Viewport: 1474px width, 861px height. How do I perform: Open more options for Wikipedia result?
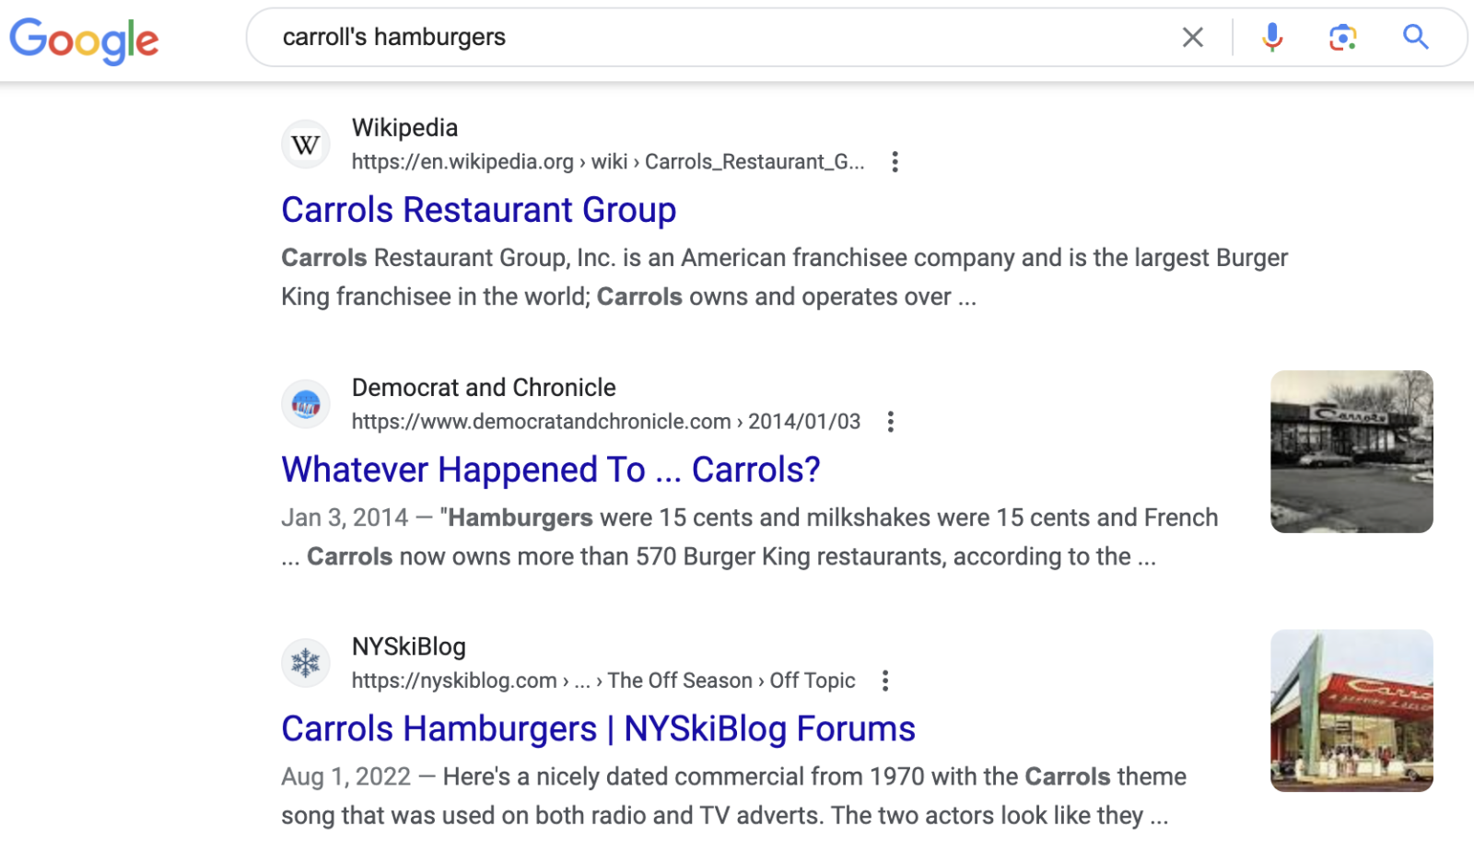[x=895, y=162]
